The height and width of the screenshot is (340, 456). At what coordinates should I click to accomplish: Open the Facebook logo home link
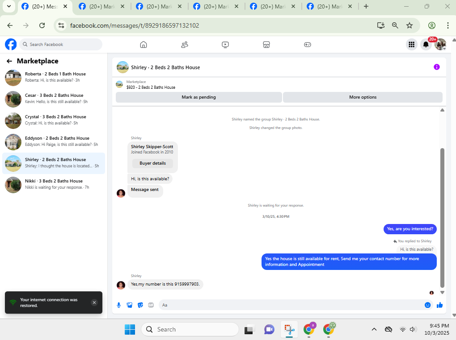click(11, 45)
